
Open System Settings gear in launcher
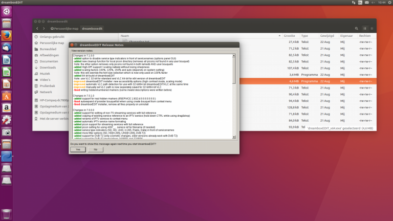[7, 120]
